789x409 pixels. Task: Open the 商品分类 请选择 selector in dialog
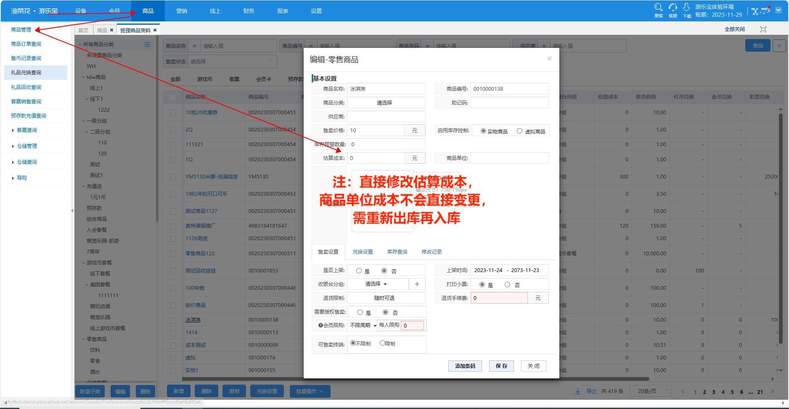(386, 102)
